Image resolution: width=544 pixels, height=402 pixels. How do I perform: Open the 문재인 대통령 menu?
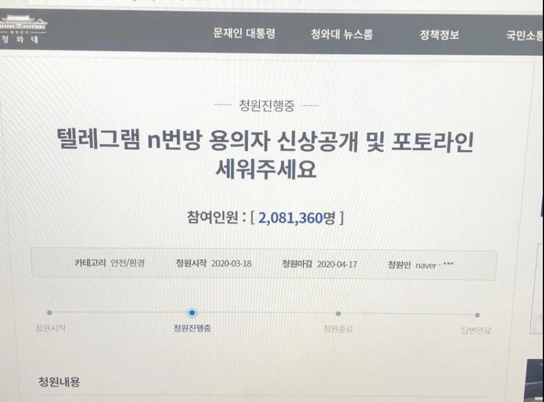[244, 33]
